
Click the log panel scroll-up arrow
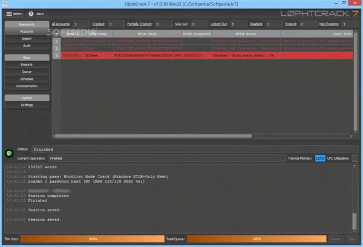355,166
